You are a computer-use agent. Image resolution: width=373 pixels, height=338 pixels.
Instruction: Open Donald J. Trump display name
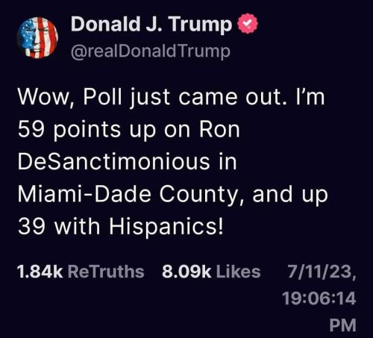coord(151,24)
